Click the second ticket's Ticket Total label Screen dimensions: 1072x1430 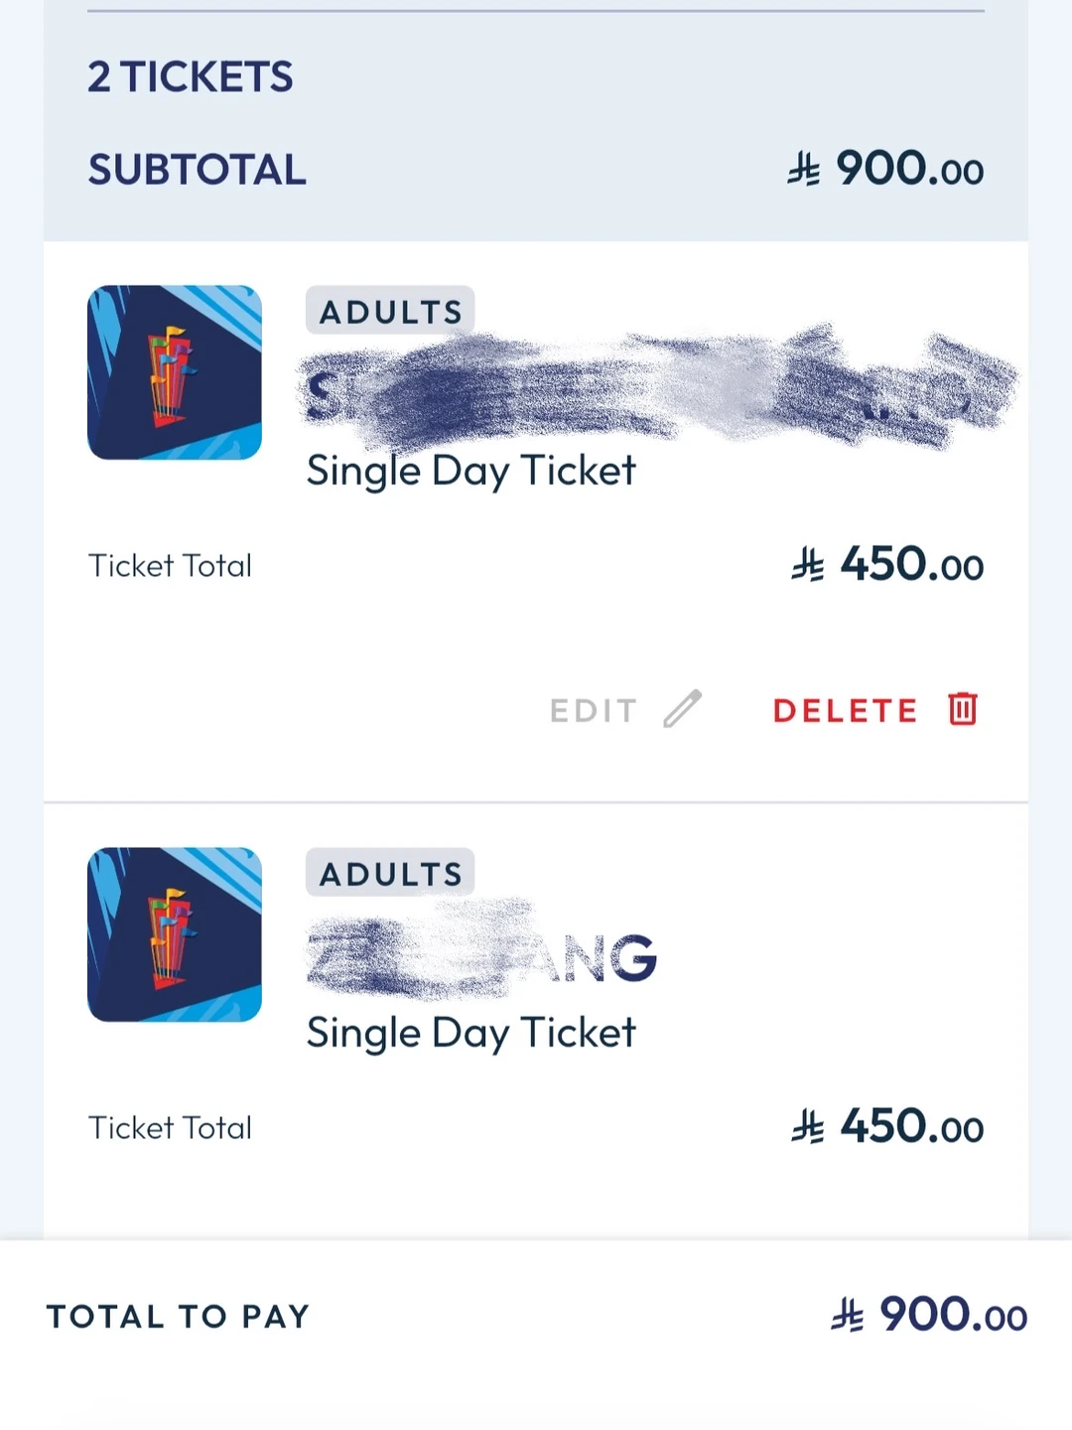click(x=170, y=1128)
